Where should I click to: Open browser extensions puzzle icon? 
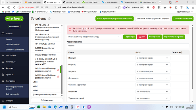click(176, 7)
